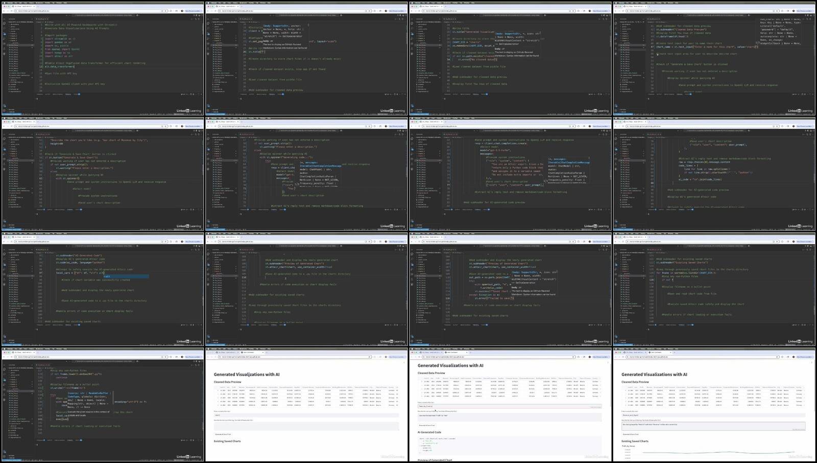Click the Cleaned Data Preview heading in last frame
Image resolution: width=817 pixels, height=463 pixels.
click(x=635, y=382)
